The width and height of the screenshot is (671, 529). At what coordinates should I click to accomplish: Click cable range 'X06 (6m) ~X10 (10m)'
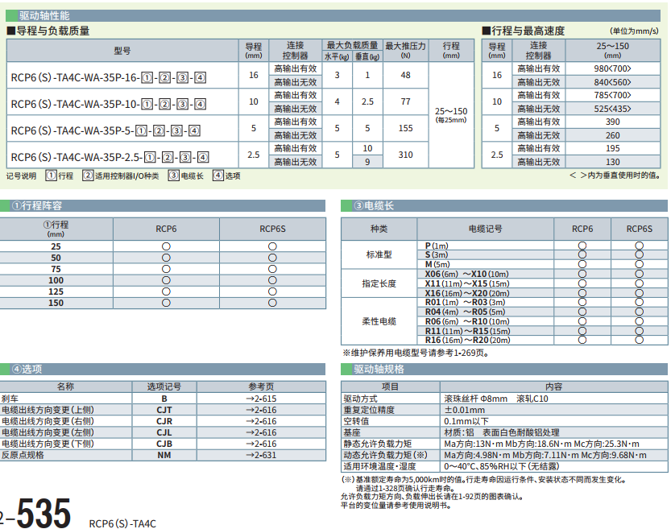pos(467,274)
